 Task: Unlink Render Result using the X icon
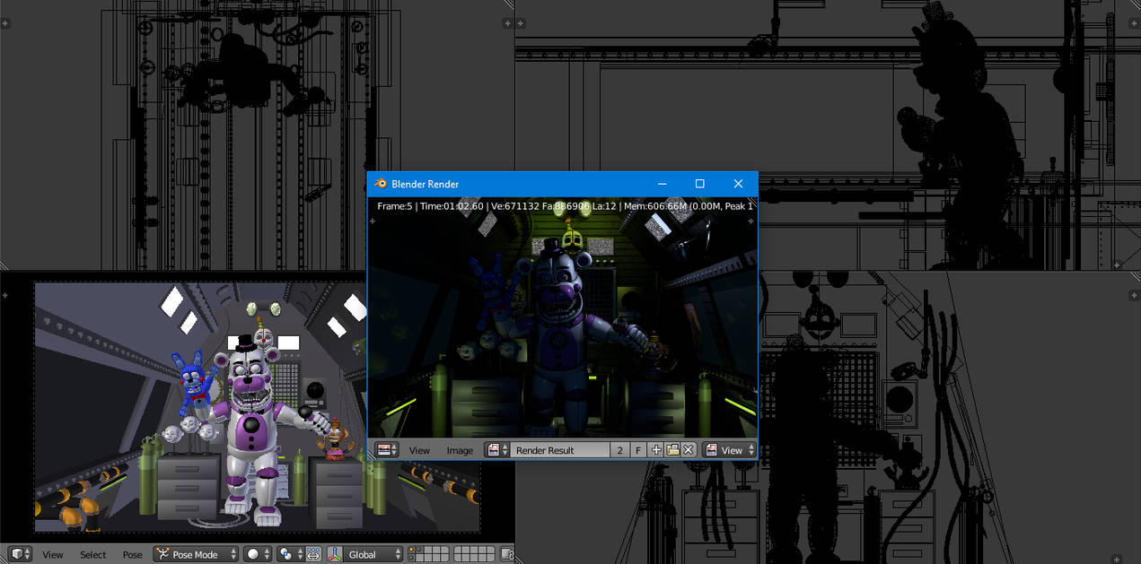coord(688,449)
